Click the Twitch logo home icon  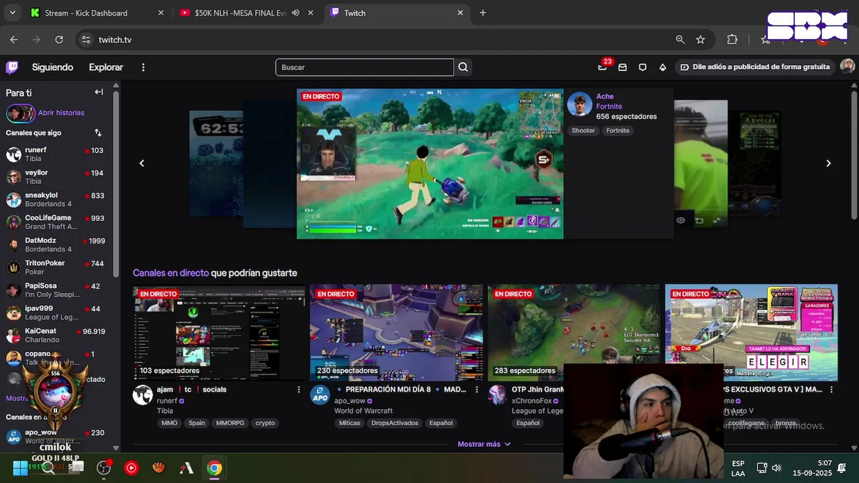[x=12, y=67]
